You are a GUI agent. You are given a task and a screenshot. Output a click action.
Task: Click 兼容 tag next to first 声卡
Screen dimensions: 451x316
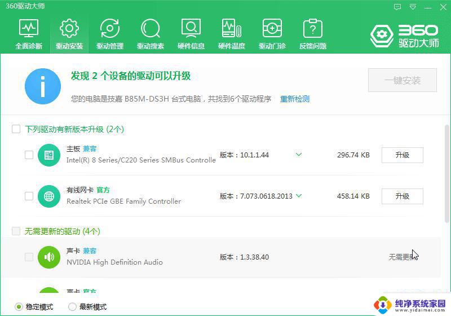[x=90, y=251]
